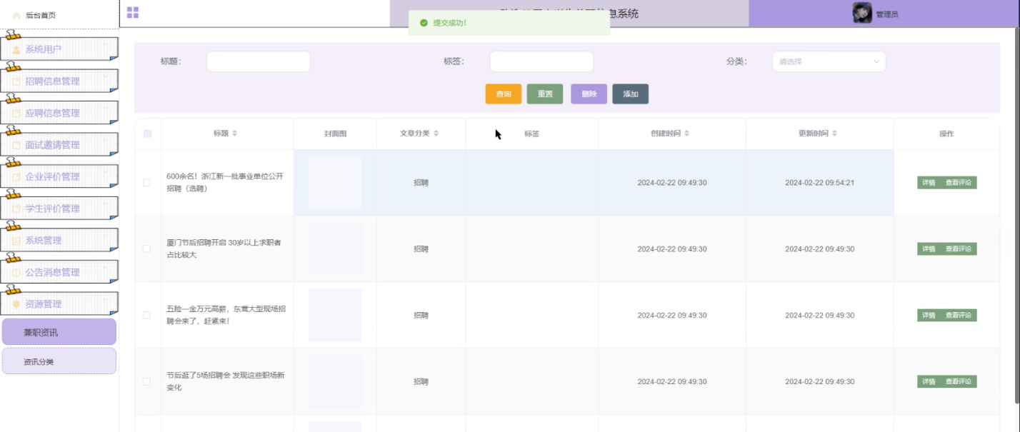Screen dimensions: 1020x432
Task: Click 查看评论 for 600余名！浙江 row
Action: pos(959,183)
